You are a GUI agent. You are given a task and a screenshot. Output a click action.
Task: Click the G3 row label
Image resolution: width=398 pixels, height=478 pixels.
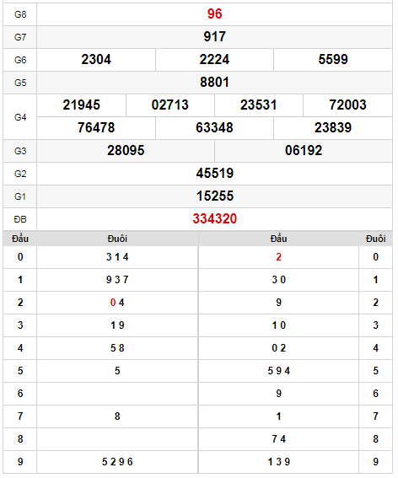(20, 151)
